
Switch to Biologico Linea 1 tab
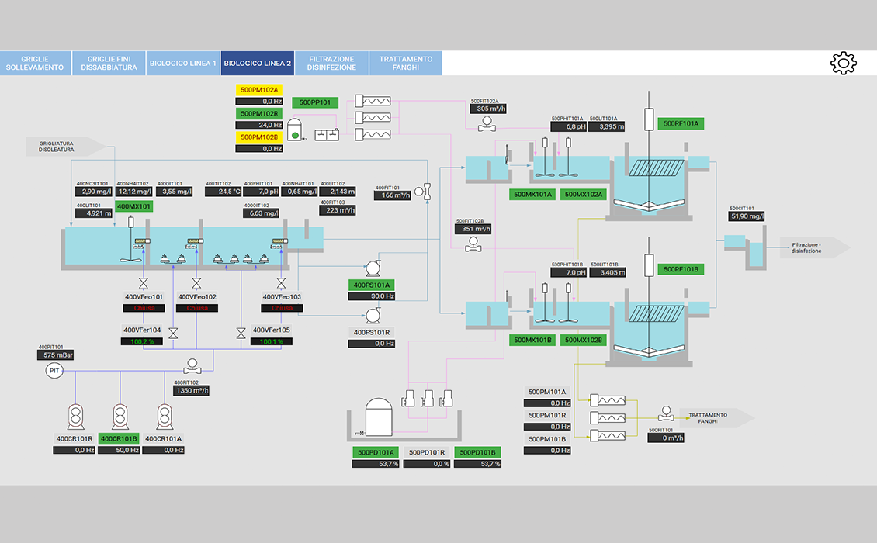[183, 64]
